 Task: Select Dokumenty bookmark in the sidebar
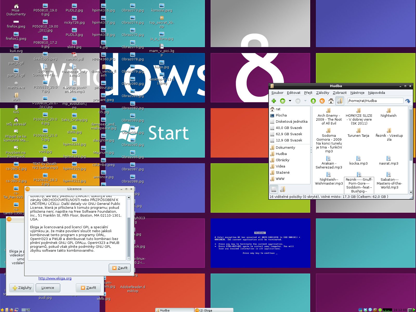click(290, 148)
